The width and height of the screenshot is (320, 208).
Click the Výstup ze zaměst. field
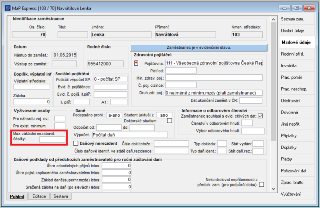[x=64, y=64]
